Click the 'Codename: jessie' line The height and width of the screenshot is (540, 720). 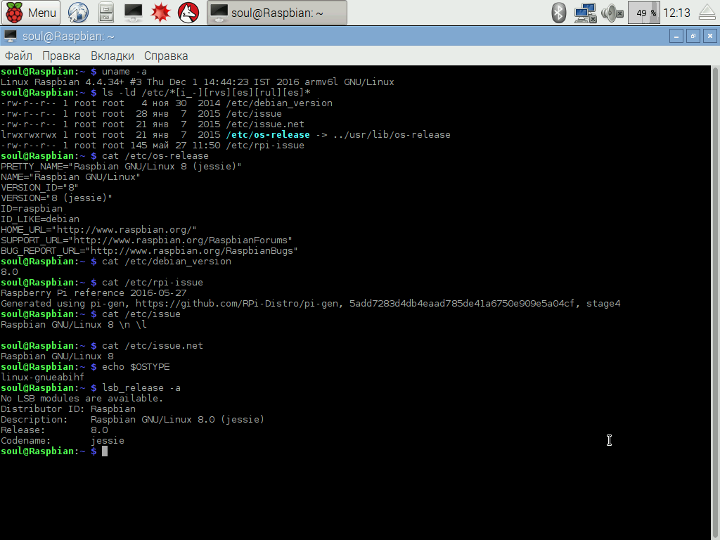pos(63,442)
